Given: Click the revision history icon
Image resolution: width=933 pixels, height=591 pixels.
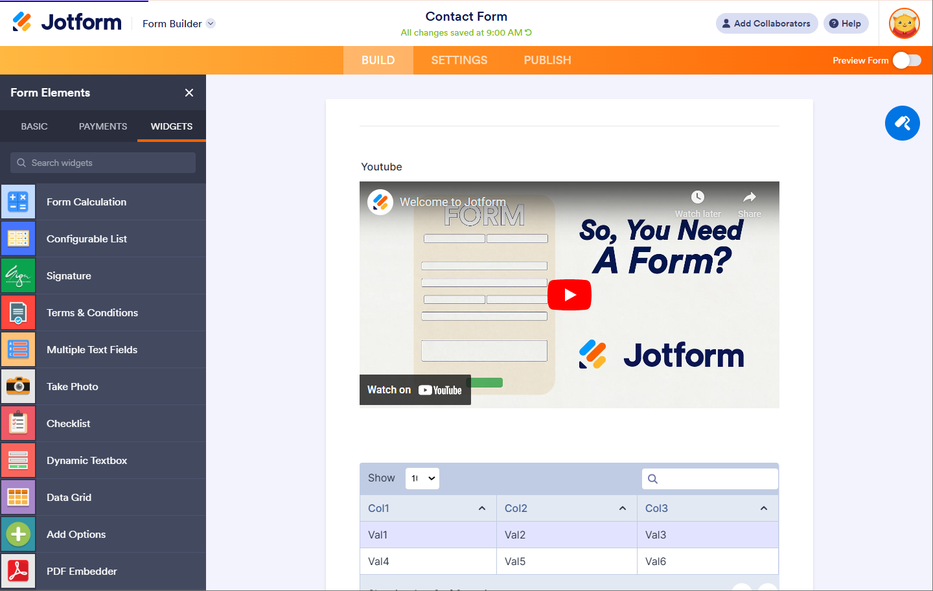Looking at the screenshot, I should coord(528,32).
